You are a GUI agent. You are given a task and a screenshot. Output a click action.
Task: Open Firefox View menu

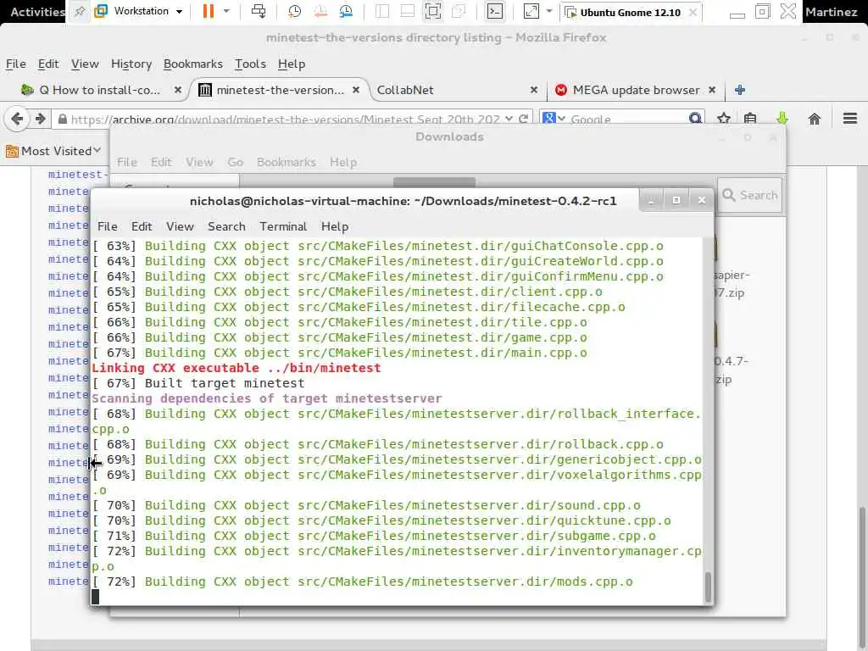[x=85, y=64]
